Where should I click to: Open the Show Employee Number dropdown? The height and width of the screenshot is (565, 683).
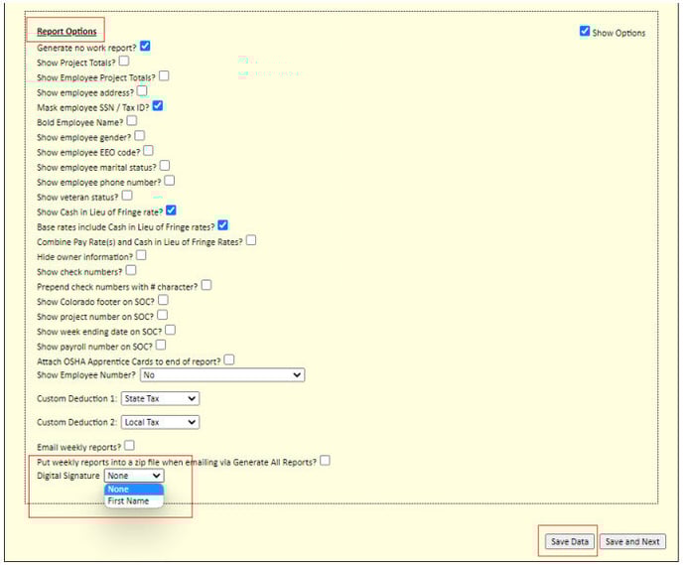click(222, 375)
